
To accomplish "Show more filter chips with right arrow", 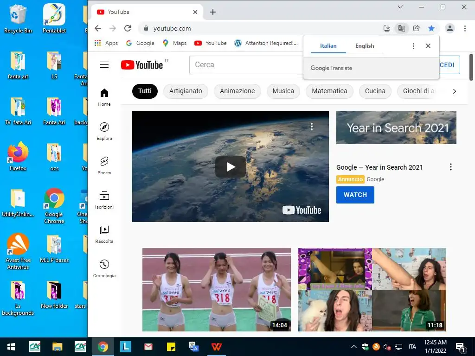I will (455, 91).
